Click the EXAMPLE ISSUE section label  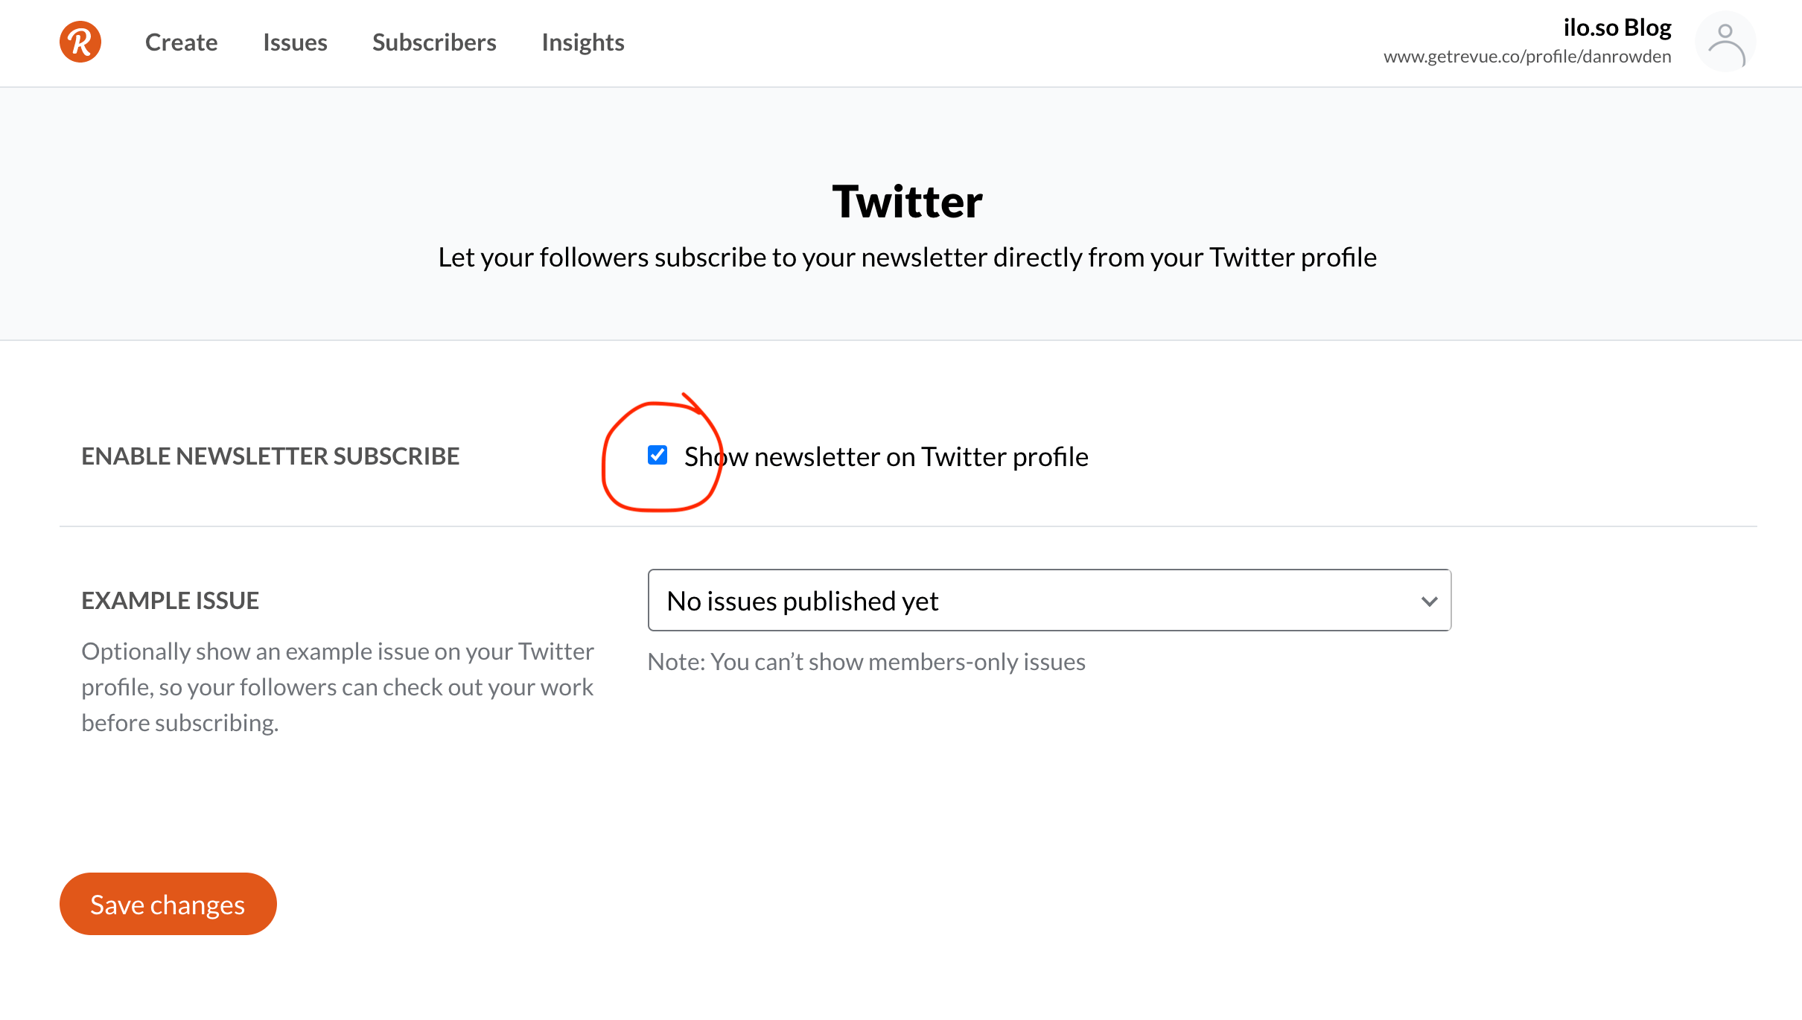click(170, 600)
